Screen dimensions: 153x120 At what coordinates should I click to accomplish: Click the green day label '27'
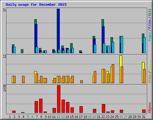pyautogui.click(x=126, y=117)
